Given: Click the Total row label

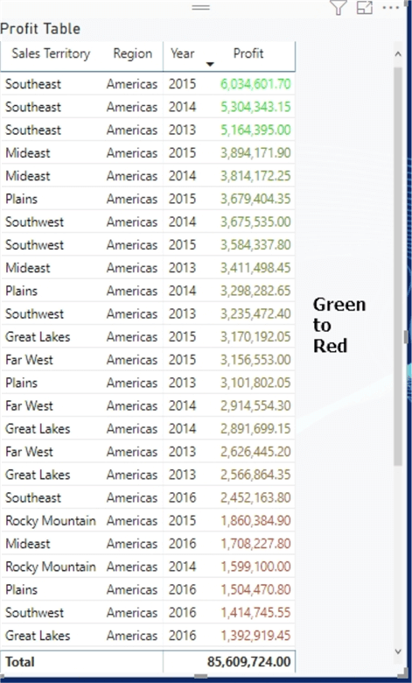Looking at the screenshot, I should (x=20, y=662).
